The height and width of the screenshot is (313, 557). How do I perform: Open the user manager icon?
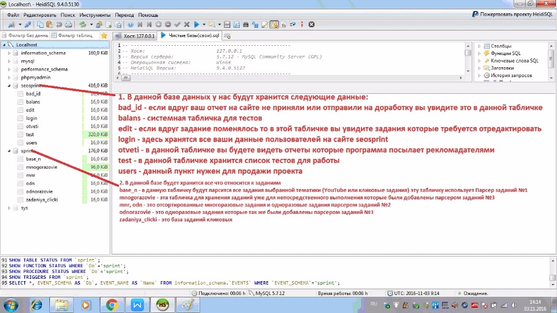pyautogui.click(x=99, y=24)
